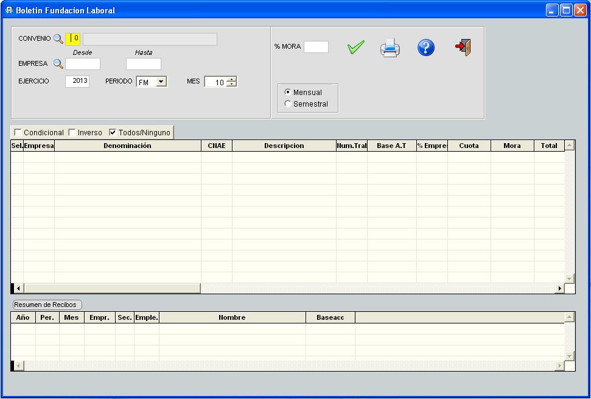
Task: Click the Descripcion column header
Action: coord(284,146)
